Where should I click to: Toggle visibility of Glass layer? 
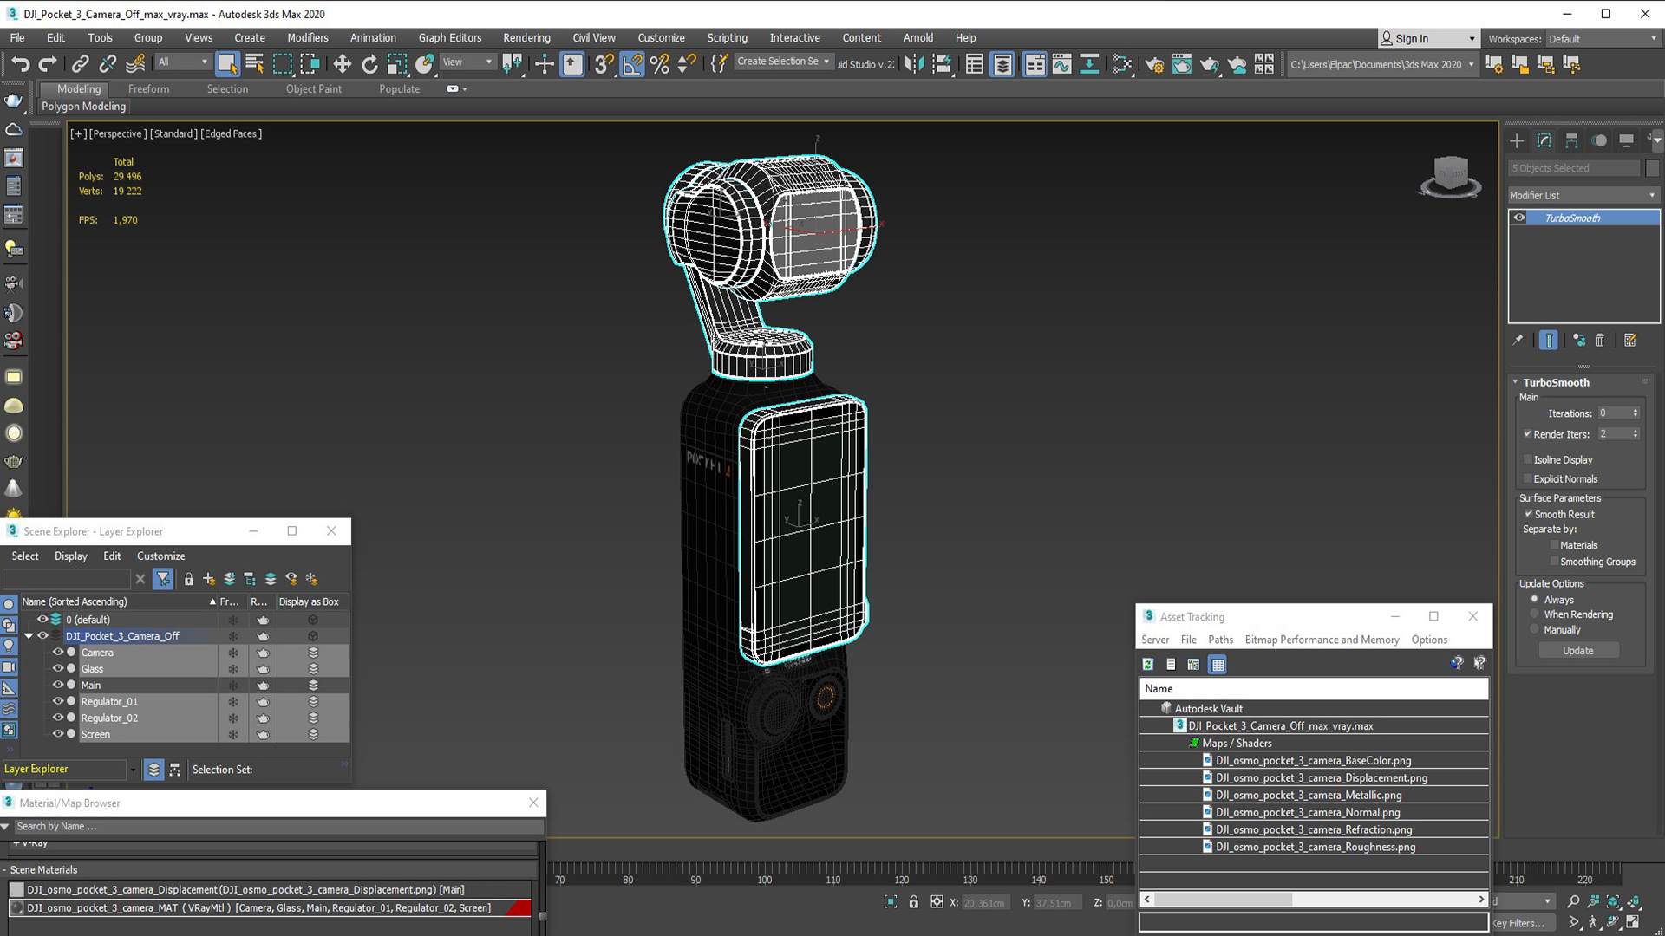click(x=58, y=668)
